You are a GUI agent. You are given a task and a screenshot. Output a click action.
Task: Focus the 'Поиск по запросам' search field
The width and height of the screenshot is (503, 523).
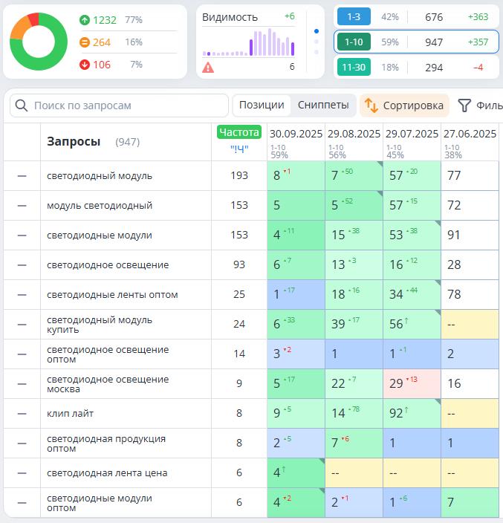pos(126,105)
